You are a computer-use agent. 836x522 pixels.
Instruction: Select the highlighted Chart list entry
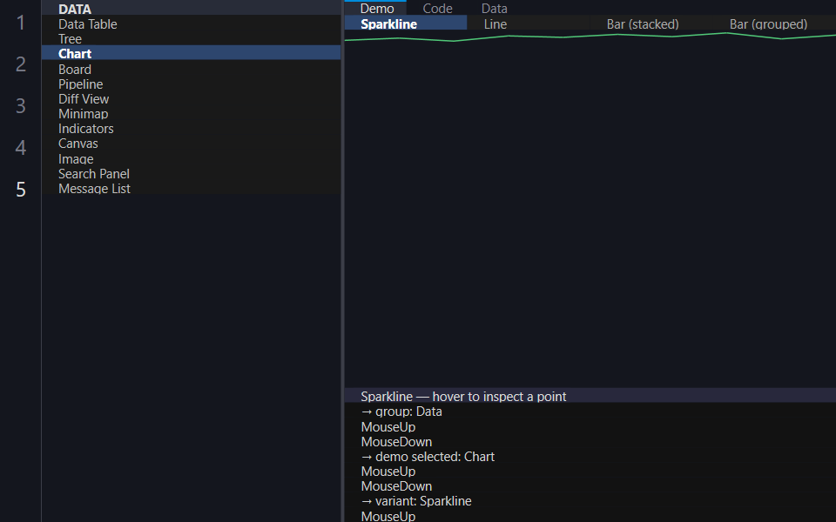[191, 53]
